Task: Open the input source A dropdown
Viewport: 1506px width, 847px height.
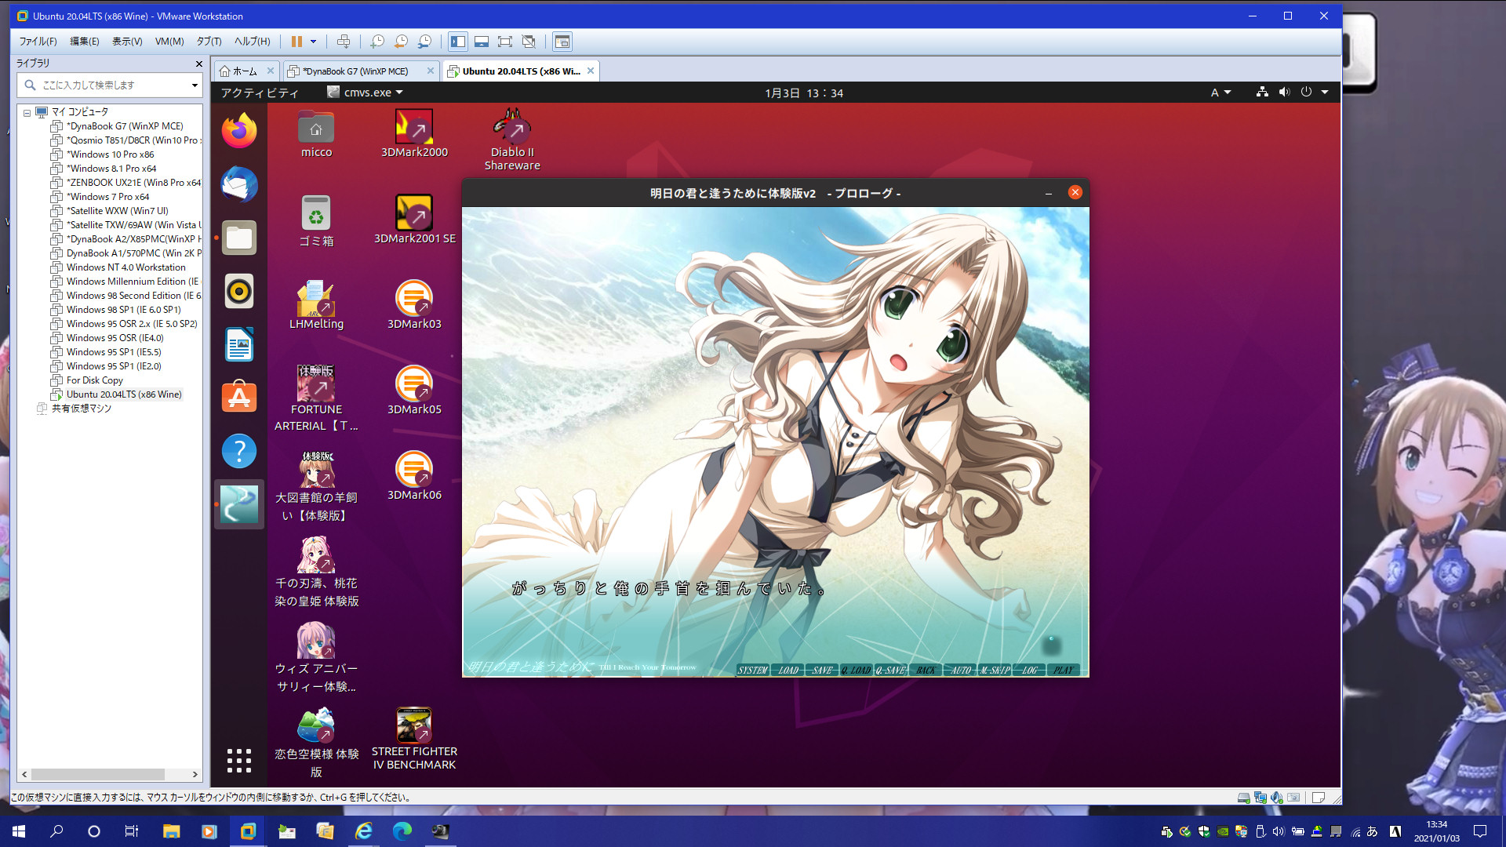Action: (1220, 93)
